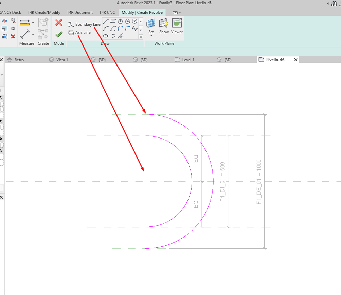This screenshot has height=295, width=341.
Task: Click the Aligned Dimension icon
Action: tap(25, 34)
